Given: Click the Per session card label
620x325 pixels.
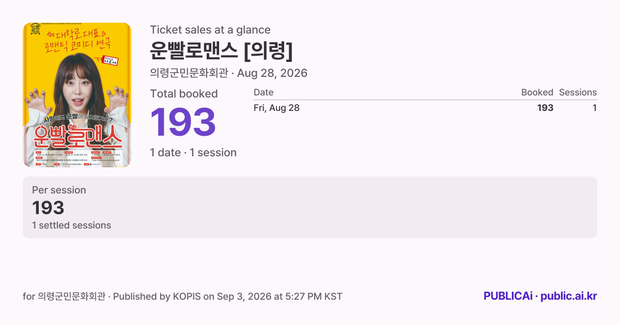Looking at the screenshot, I should click(59, 190).
